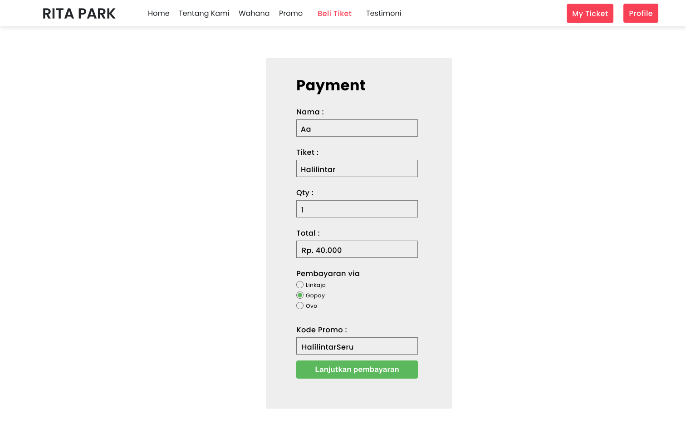Viewport: 686px width, 439px height.
Task: Click the Pembayaran via label
Action: pyautogui.click(x=328, y=273)
